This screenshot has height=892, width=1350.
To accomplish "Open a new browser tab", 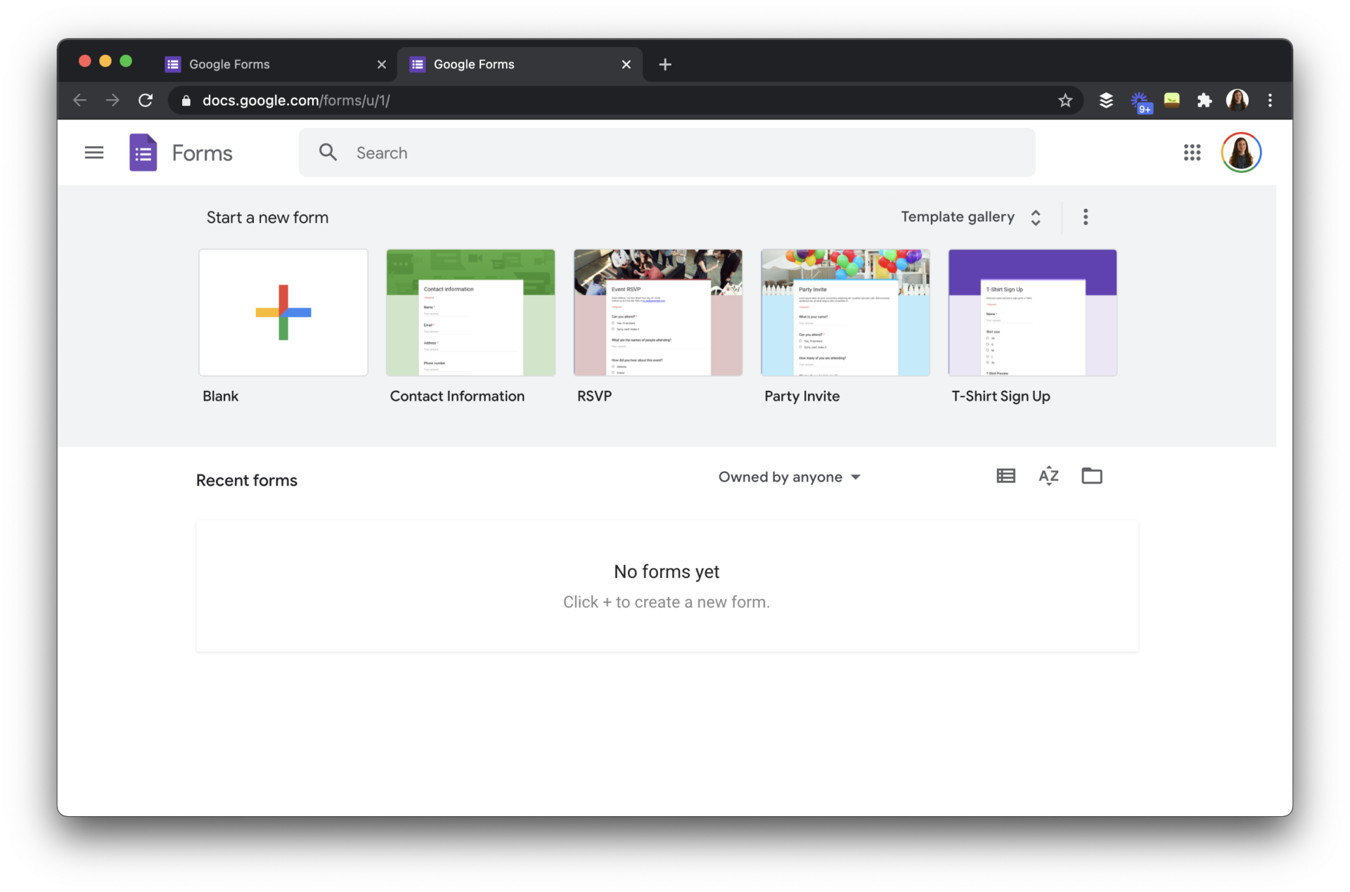I will click(x=664, y=64).
